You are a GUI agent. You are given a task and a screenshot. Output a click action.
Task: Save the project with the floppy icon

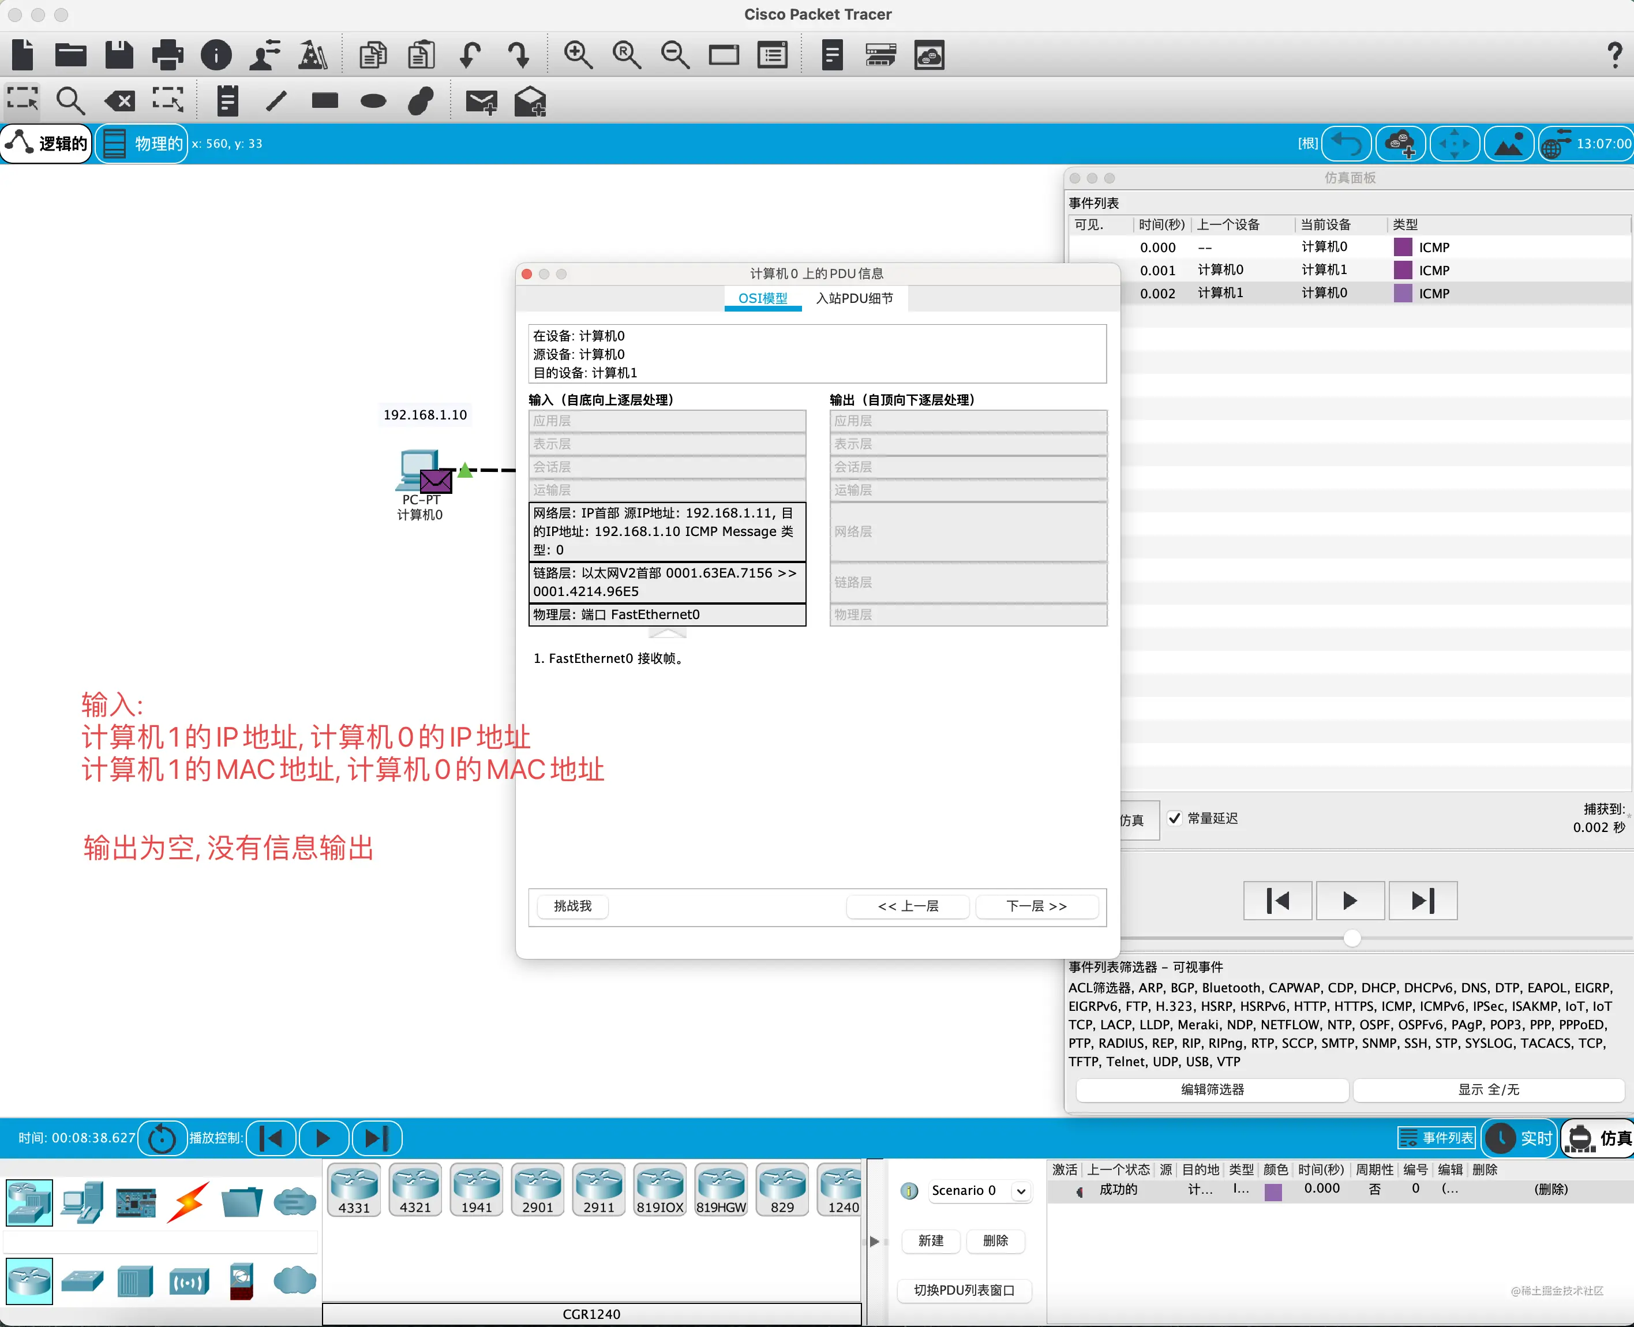118,55
